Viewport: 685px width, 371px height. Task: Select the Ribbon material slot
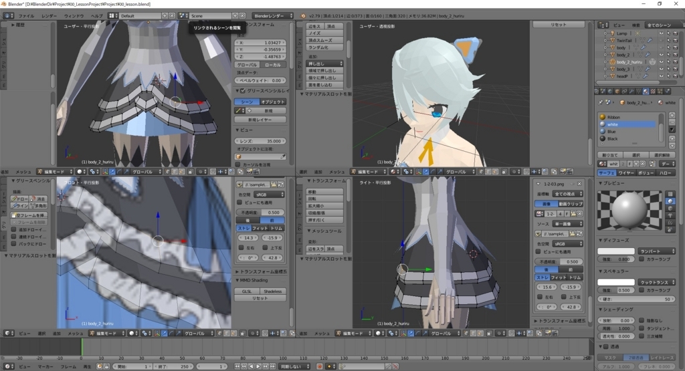pos(629,117)
